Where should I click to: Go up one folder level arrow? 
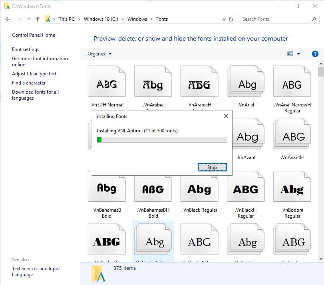pos(38,19)
